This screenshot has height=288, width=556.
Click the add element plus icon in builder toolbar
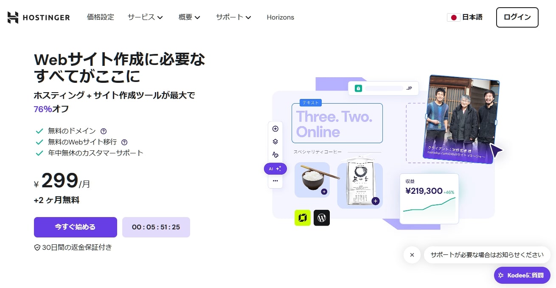coord(275,129)
